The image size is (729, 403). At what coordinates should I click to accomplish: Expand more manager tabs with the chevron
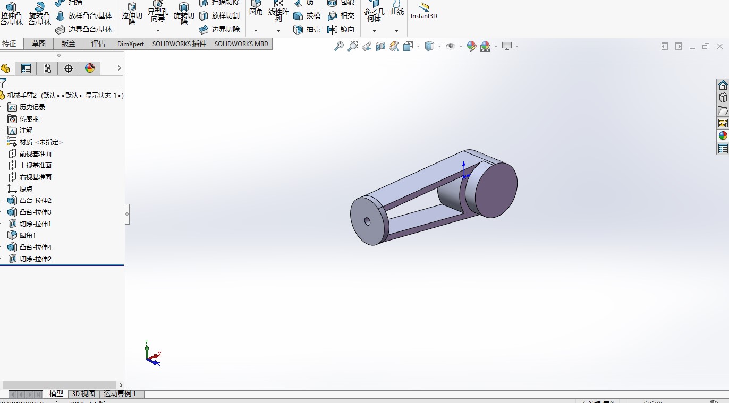tap(119, 68)
